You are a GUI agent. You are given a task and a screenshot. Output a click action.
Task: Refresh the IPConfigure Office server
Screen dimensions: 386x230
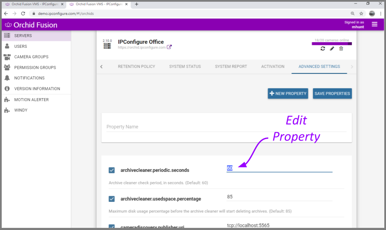(x=323, y=49)
